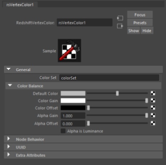166x165 pixels.
Task: Click the Default Color map checker icon
Action: tap(153, 93)
